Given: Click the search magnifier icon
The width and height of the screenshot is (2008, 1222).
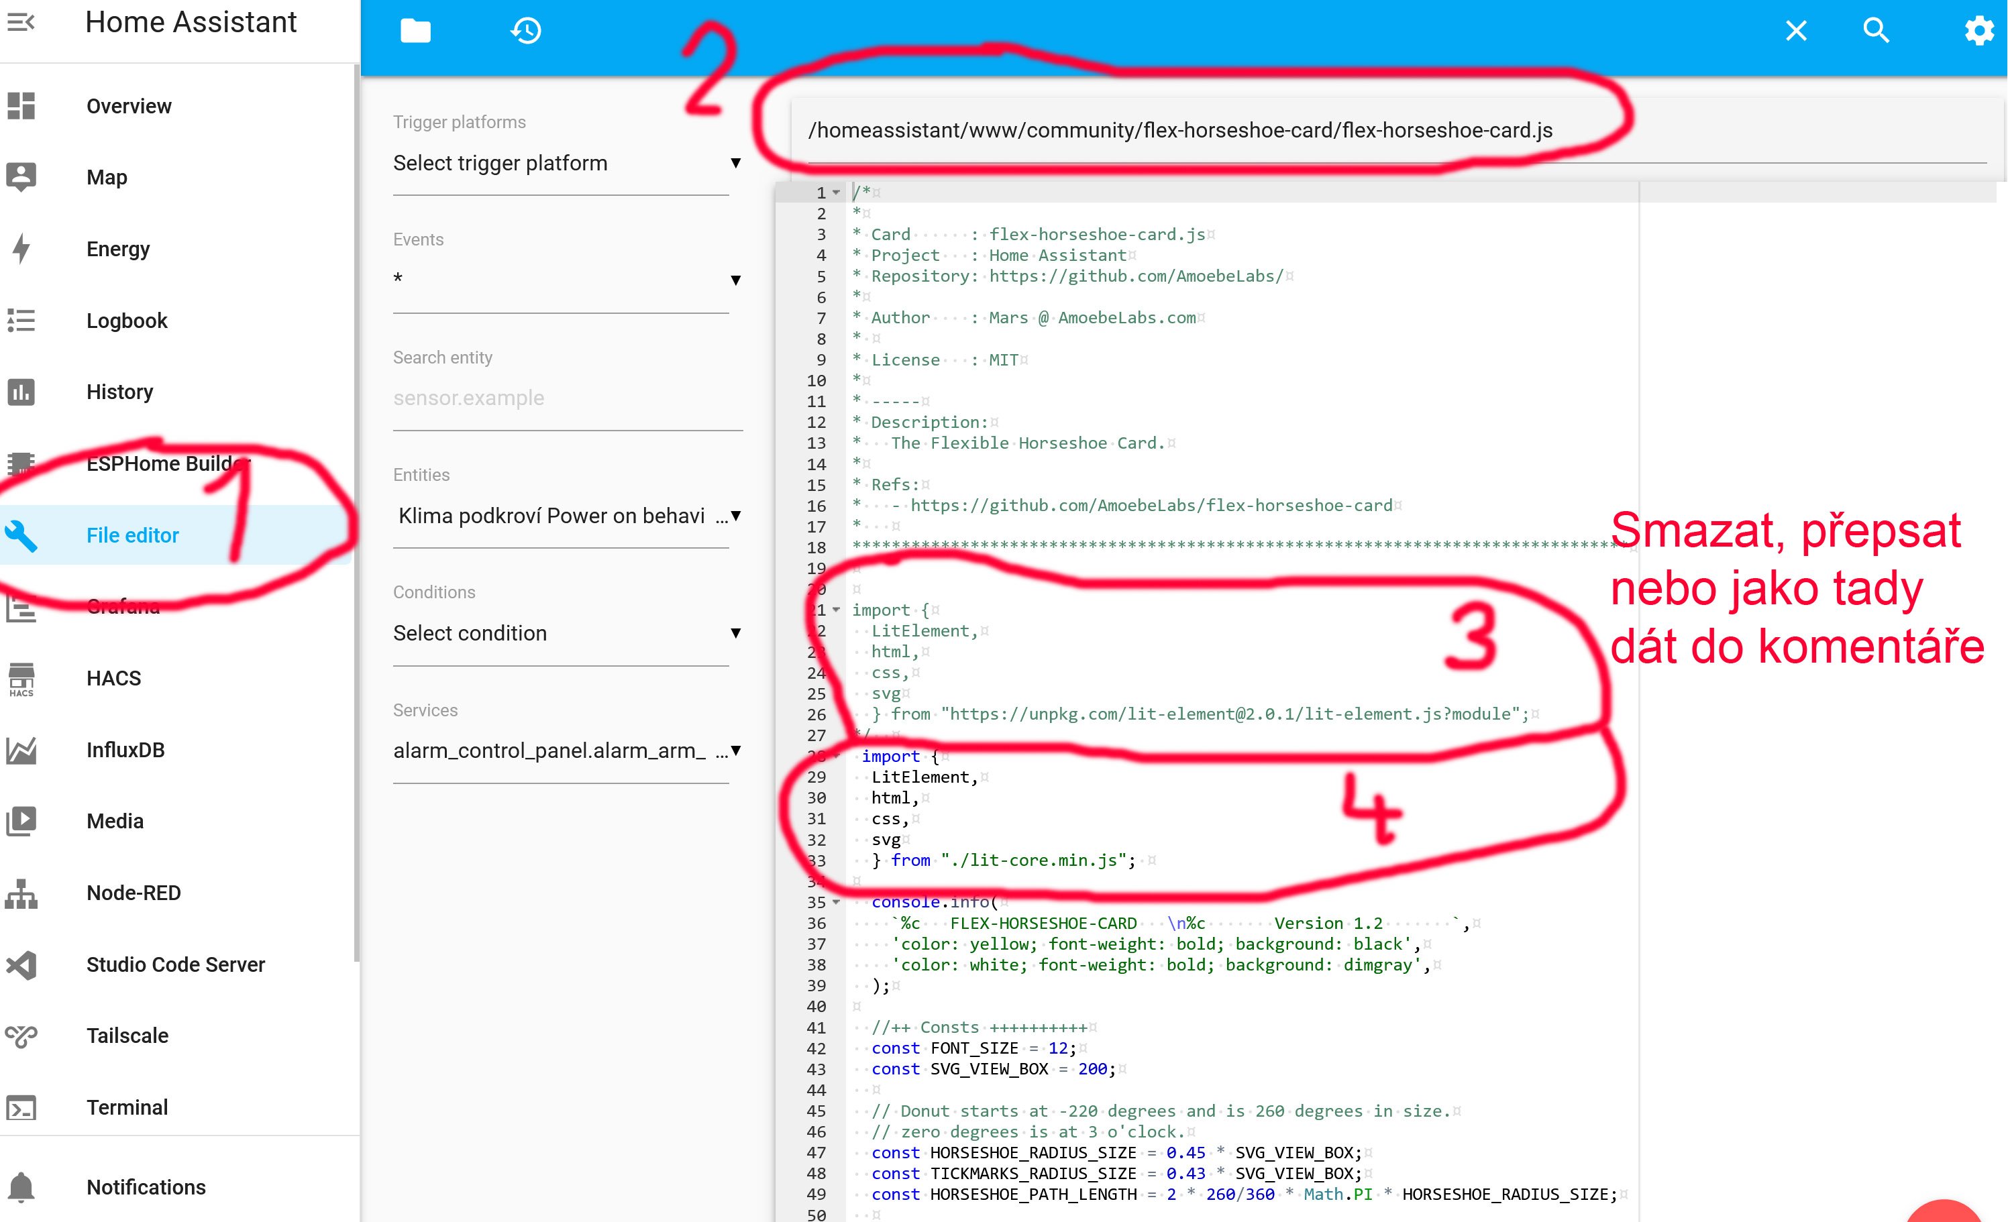Looking at the screenshot, I should click(x=1875, y=31).
